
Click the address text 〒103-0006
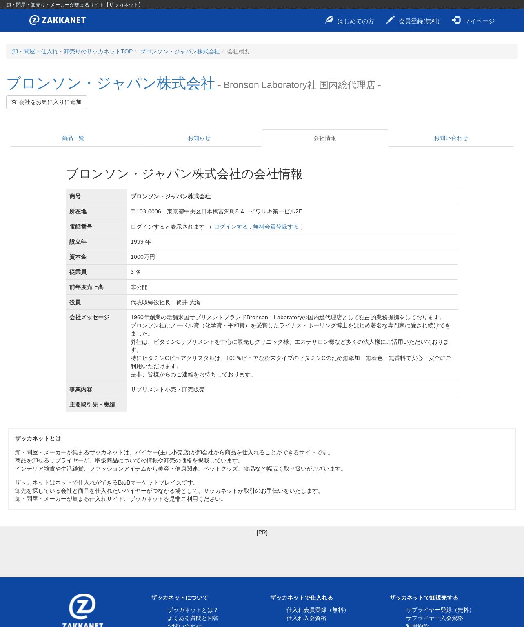pyautogui.click(x=146, y=211)
